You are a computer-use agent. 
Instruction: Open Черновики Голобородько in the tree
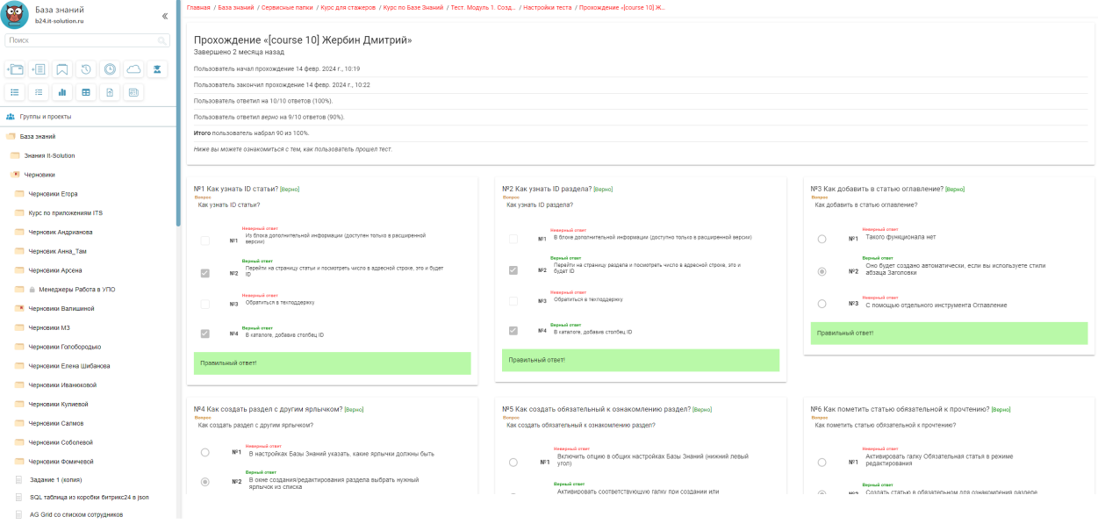pyautogui.click(x=64, y=347)
